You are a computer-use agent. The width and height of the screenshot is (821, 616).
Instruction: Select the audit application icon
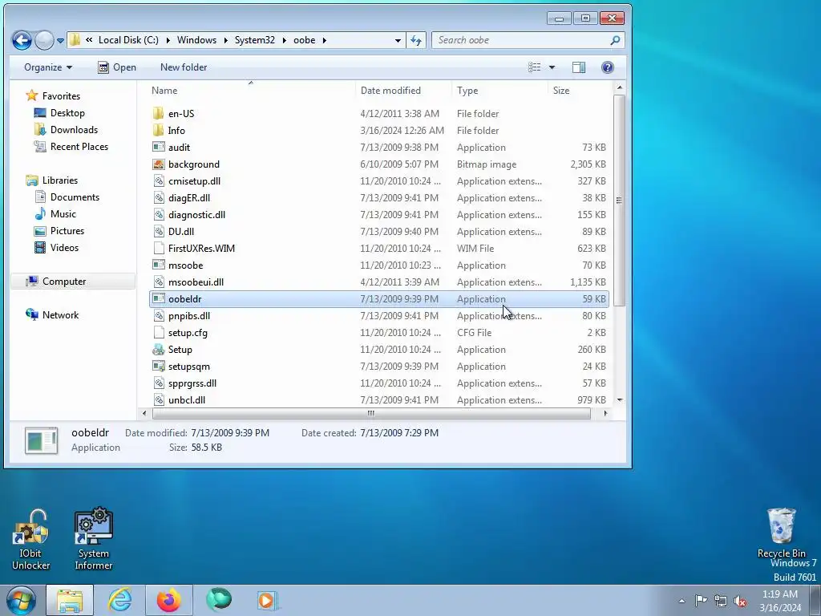coord(158,148)
